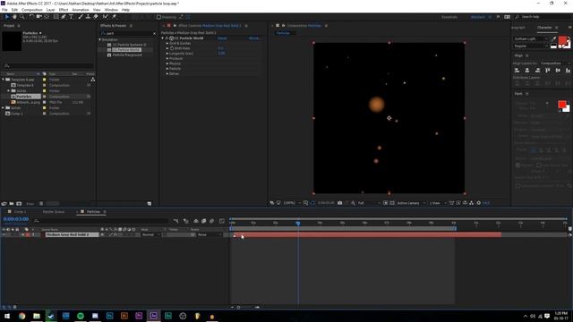Toggle transparency grid in viewer

pyautogui.click(x=392, y=203)
